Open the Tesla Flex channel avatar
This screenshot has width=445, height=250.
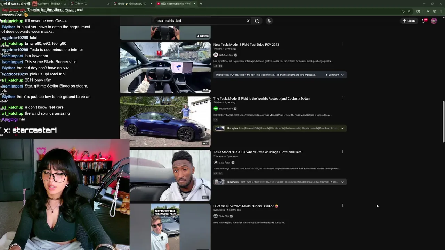pyautogui.click(x=216, y=216)
